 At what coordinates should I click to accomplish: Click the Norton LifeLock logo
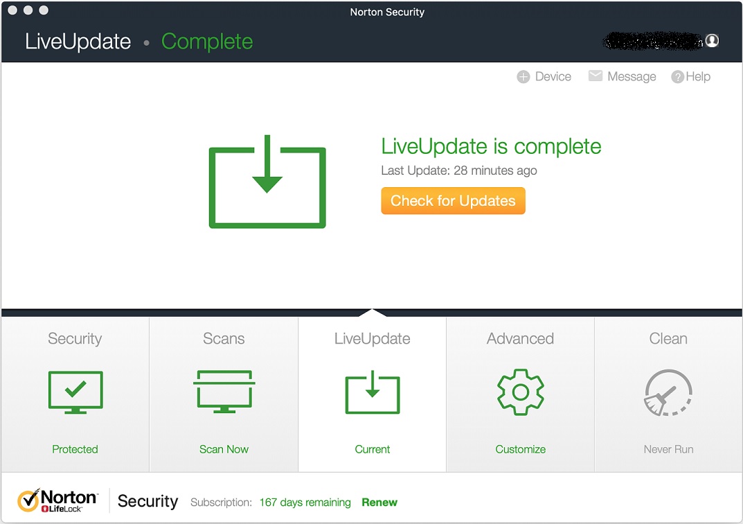pyautogui.click(x=57, y=500)
